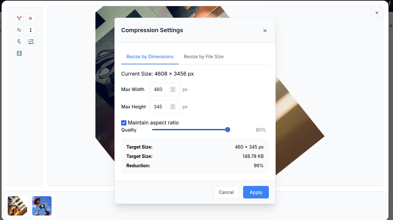Viewport: 393px width, 220px height.
Task: Select the scissors crop tool
Action: point(19,18)
